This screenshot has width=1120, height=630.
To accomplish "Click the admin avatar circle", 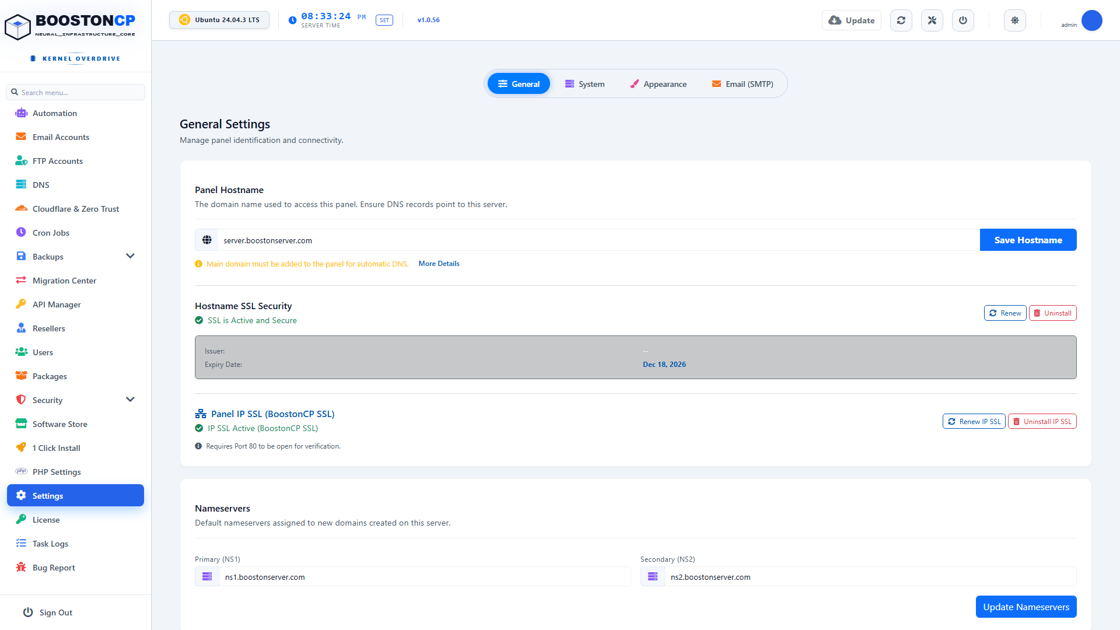I will 1091,20.
